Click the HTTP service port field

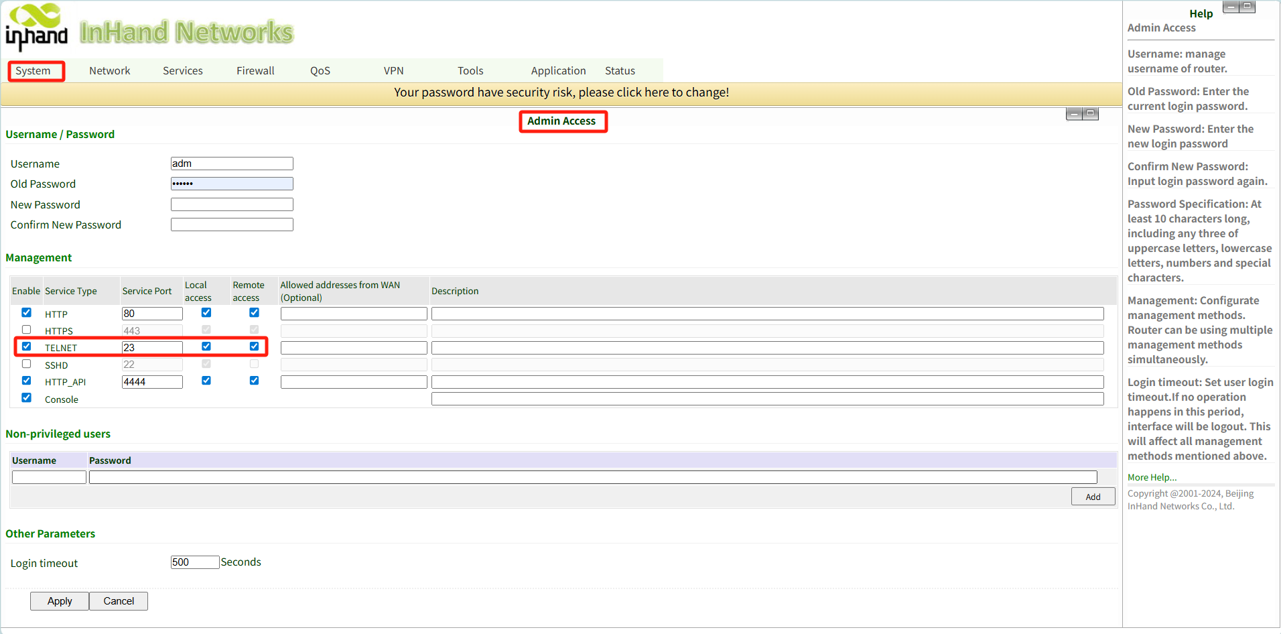pos(152,314)
